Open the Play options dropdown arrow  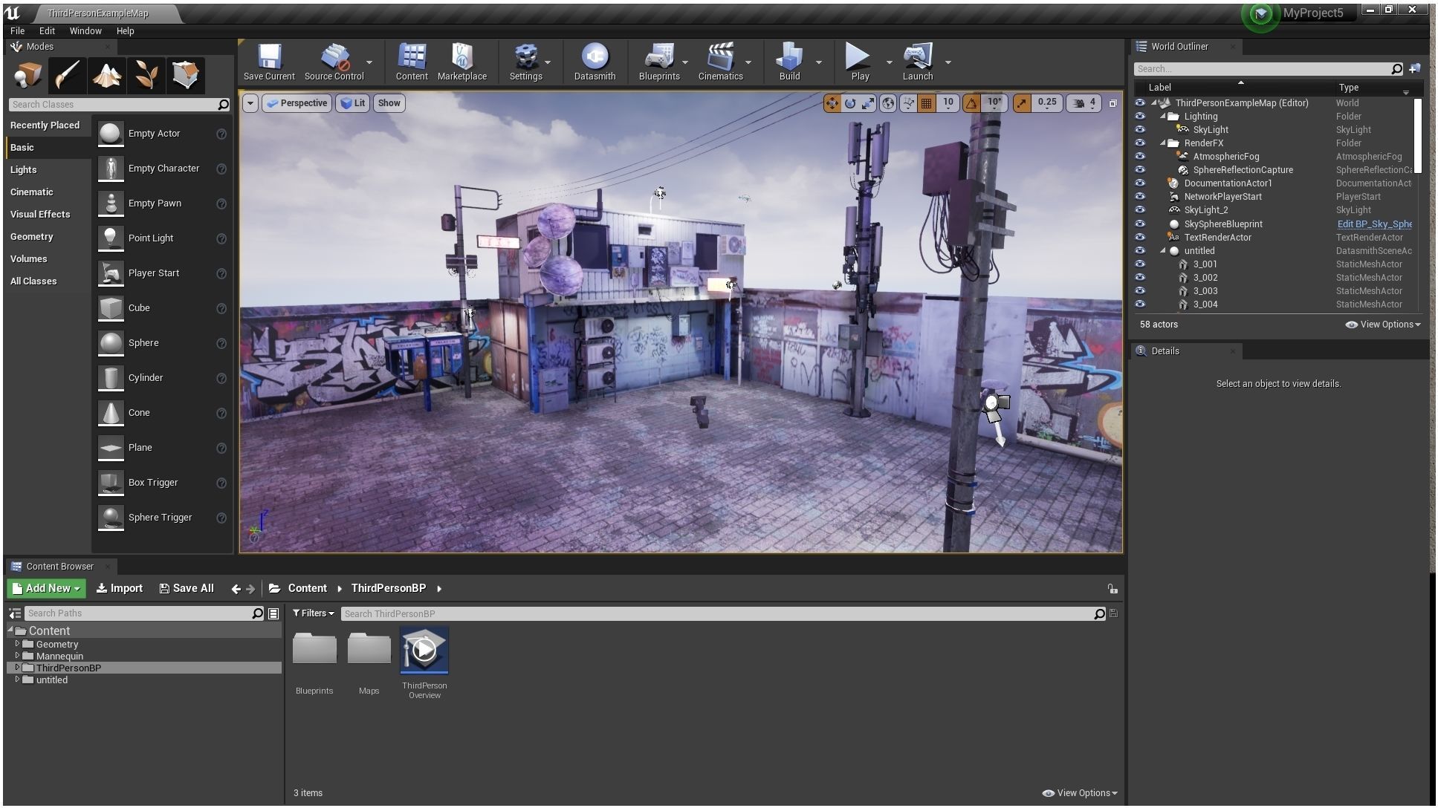(x=889, y=62)
